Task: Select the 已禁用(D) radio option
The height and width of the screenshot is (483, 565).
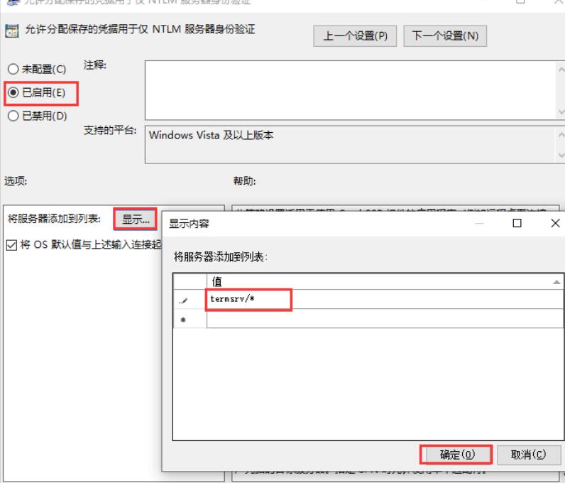Action: click(37, 116)
